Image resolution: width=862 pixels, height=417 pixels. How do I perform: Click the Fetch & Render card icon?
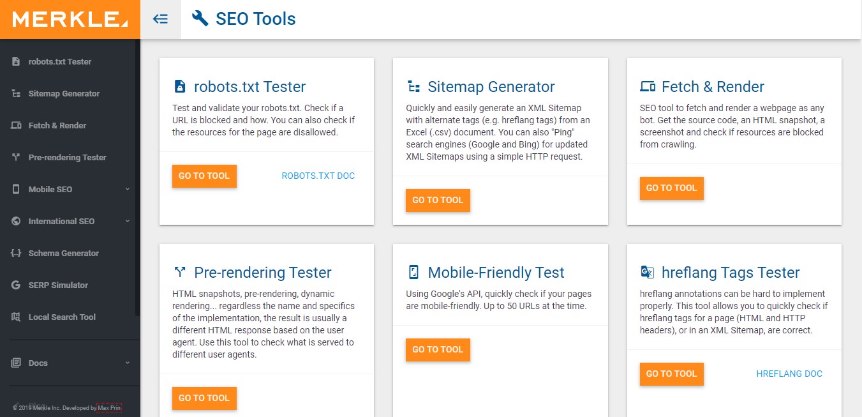pyautogui.click(x=648, y=87)
